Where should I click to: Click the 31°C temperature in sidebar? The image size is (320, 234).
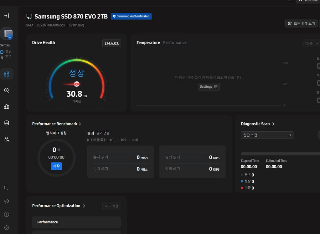click(x=8, y=56)
